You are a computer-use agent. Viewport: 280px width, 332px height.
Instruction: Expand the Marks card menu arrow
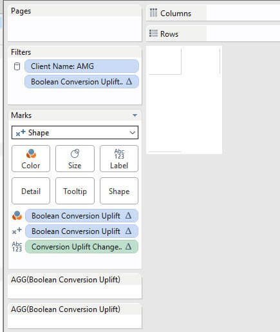[135, 115]
